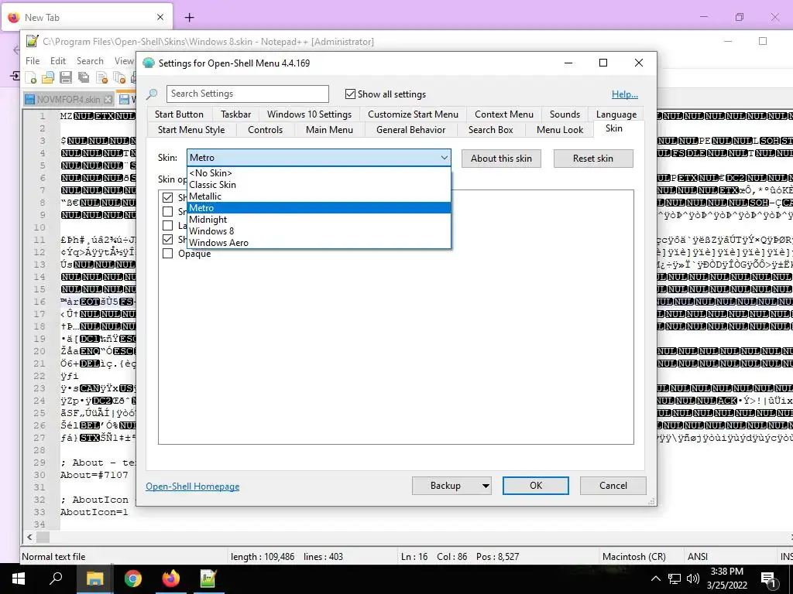
Task: Open the Edit menu in Notepad++
Action: 58,60
